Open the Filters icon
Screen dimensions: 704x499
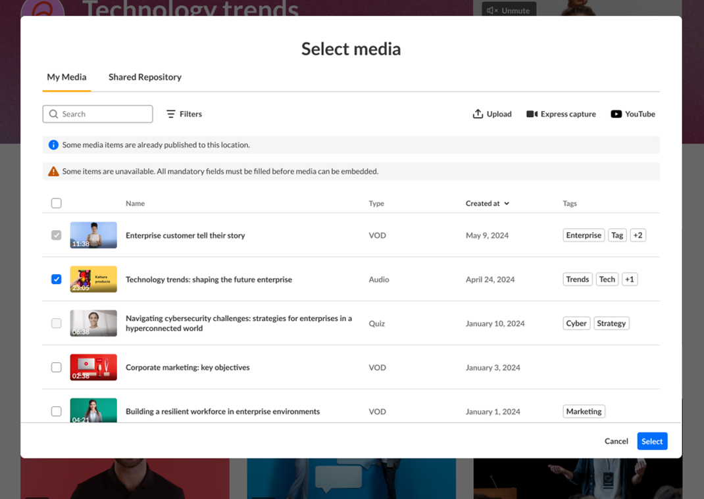(171, 114)
